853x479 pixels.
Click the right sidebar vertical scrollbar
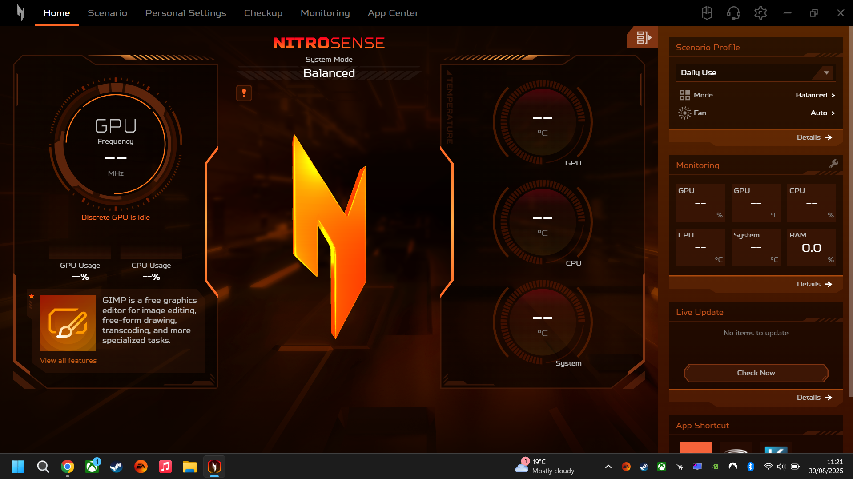click(850, 211)
